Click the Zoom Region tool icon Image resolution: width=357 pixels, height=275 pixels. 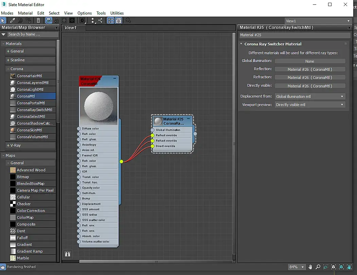pyautogui.click(x=326, y=267)
